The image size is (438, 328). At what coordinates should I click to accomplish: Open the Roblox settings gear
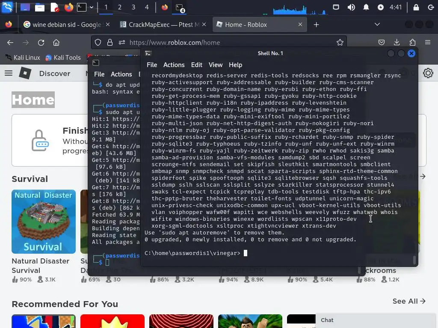[428, 73]
